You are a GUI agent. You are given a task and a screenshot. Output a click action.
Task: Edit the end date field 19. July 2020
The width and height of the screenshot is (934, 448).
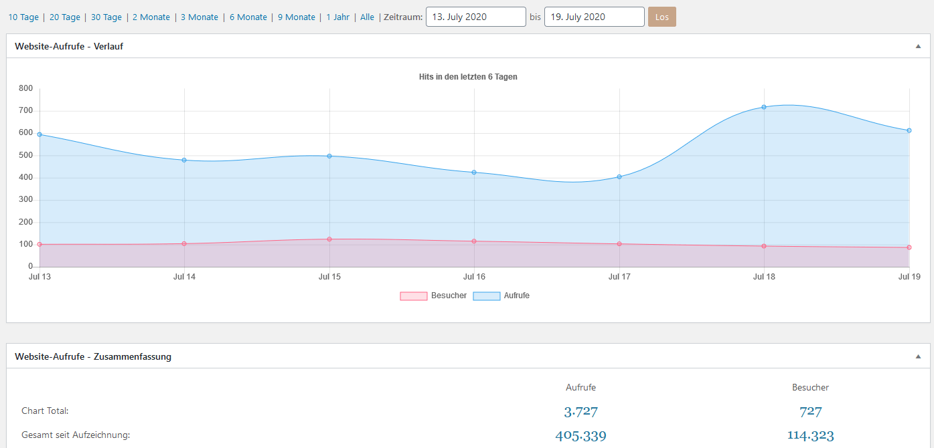click(x=595, y=17)
